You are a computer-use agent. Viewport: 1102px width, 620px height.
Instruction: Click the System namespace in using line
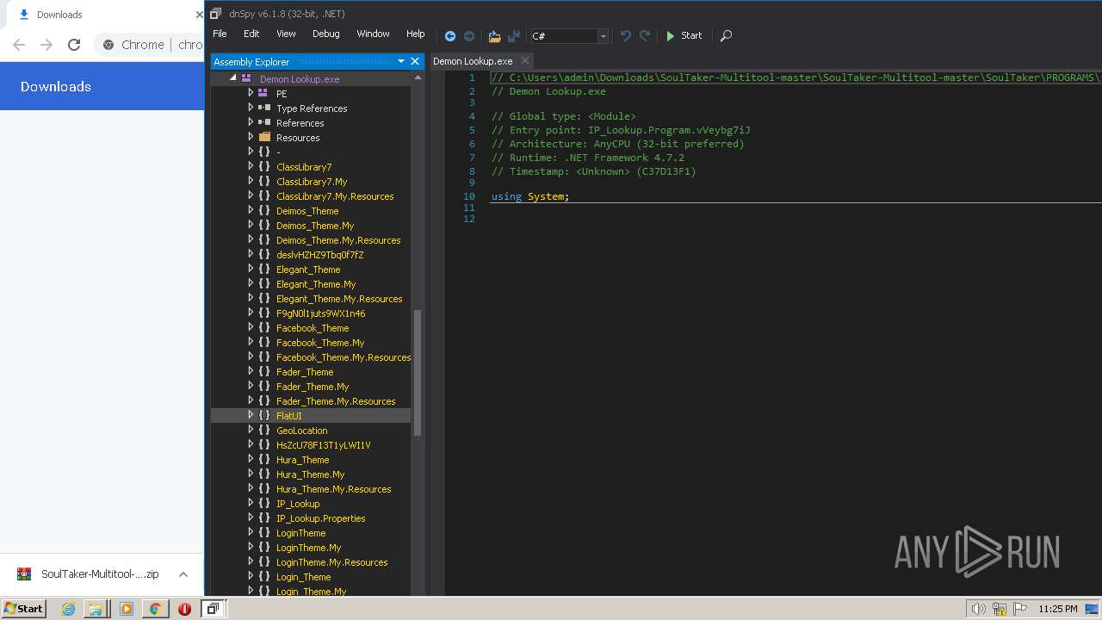coord(546,196)
